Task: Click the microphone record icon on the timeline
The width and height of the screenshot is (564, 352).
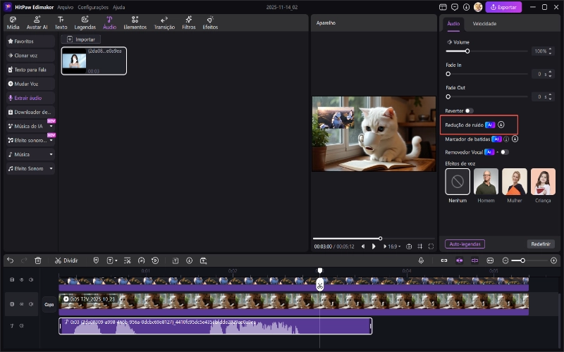Action: pyautogui.click(x=421, y=260)
